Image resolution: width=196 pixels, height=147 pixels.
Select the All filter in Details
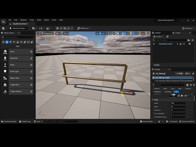click(x=176, y=92)
